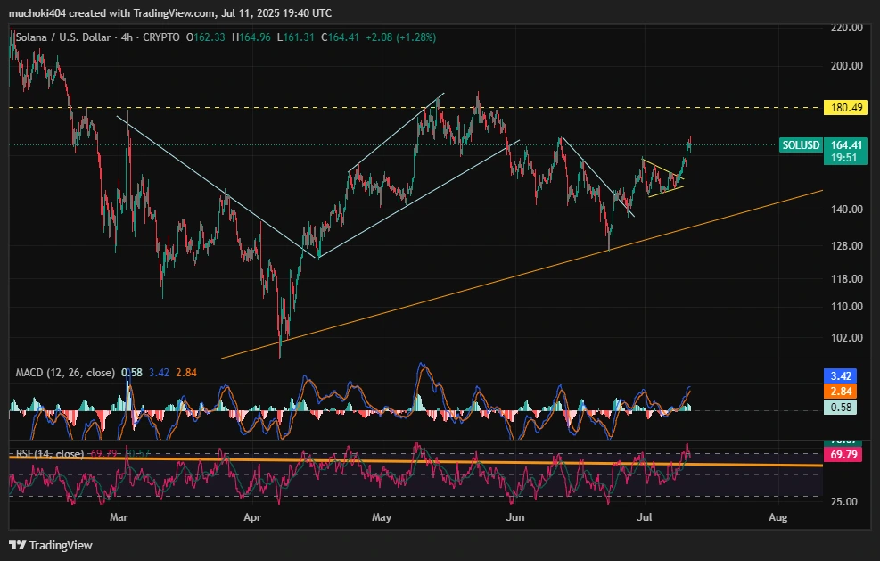The image size is (880, 561).
Task: Click the TradingView logo icon
Action: coord(17,545)
